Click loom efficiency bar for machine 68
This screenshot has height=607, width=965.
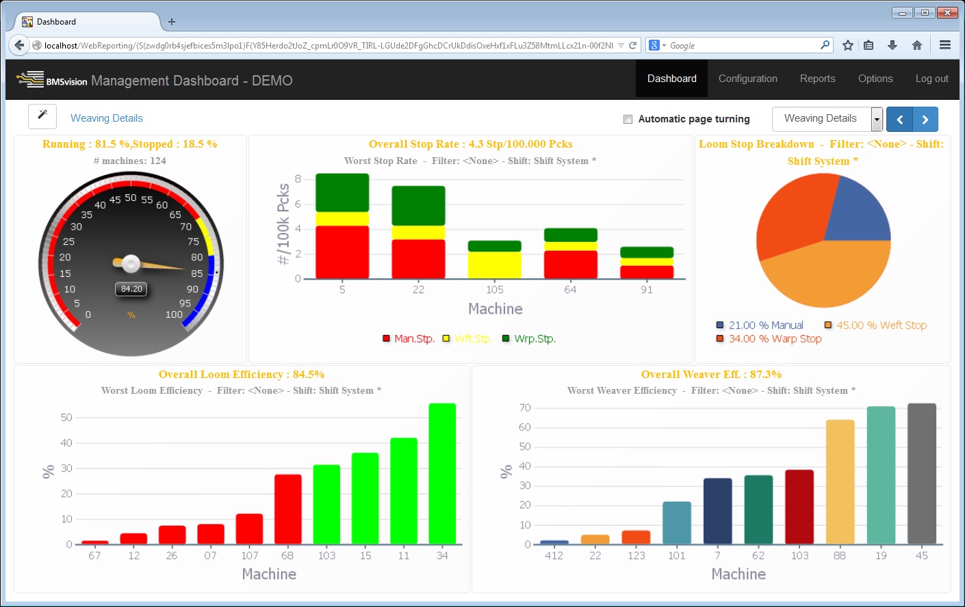[x=288, y=509]
